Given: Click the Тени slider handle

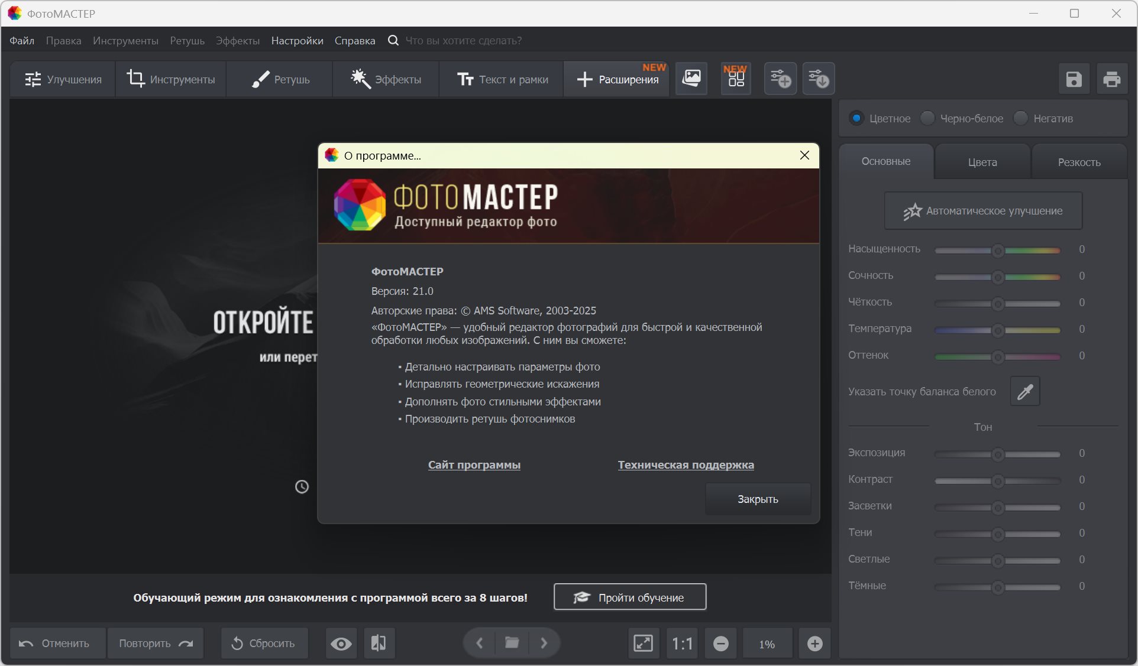Looking at the screenshot, I should click(x=998, y=534).
